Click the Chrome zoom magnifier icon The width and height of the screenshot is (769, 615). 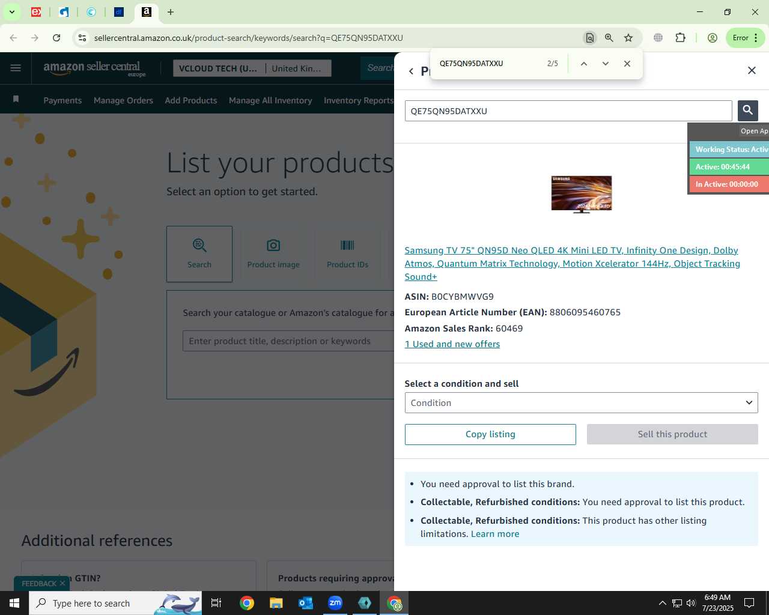click(609, 38)
